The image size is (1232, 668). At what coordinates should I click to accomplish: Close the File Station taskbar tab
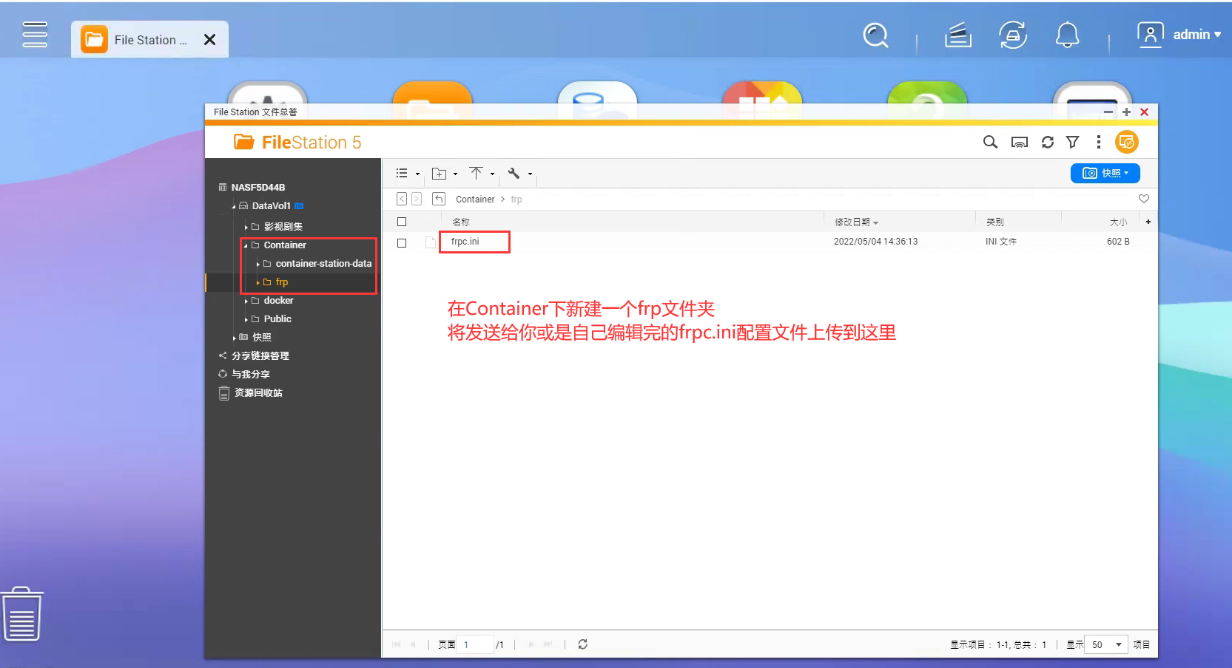pyautogui.click(x=210, y=40)
